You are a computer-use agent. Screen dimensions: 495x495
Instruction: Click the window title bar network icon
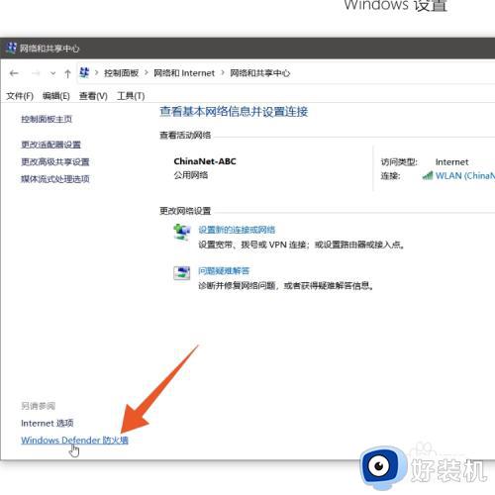(11, 49)
